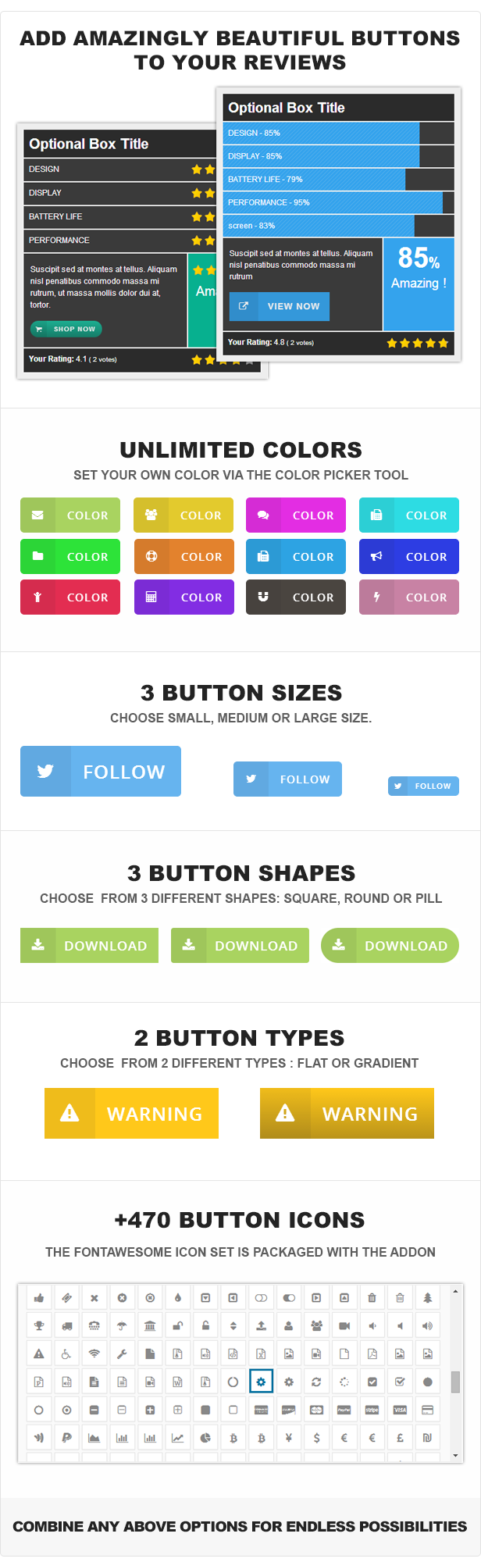Click the gradient WARNING button
The width and height of the screenshot is (481, 1562).
[347, 1114]
